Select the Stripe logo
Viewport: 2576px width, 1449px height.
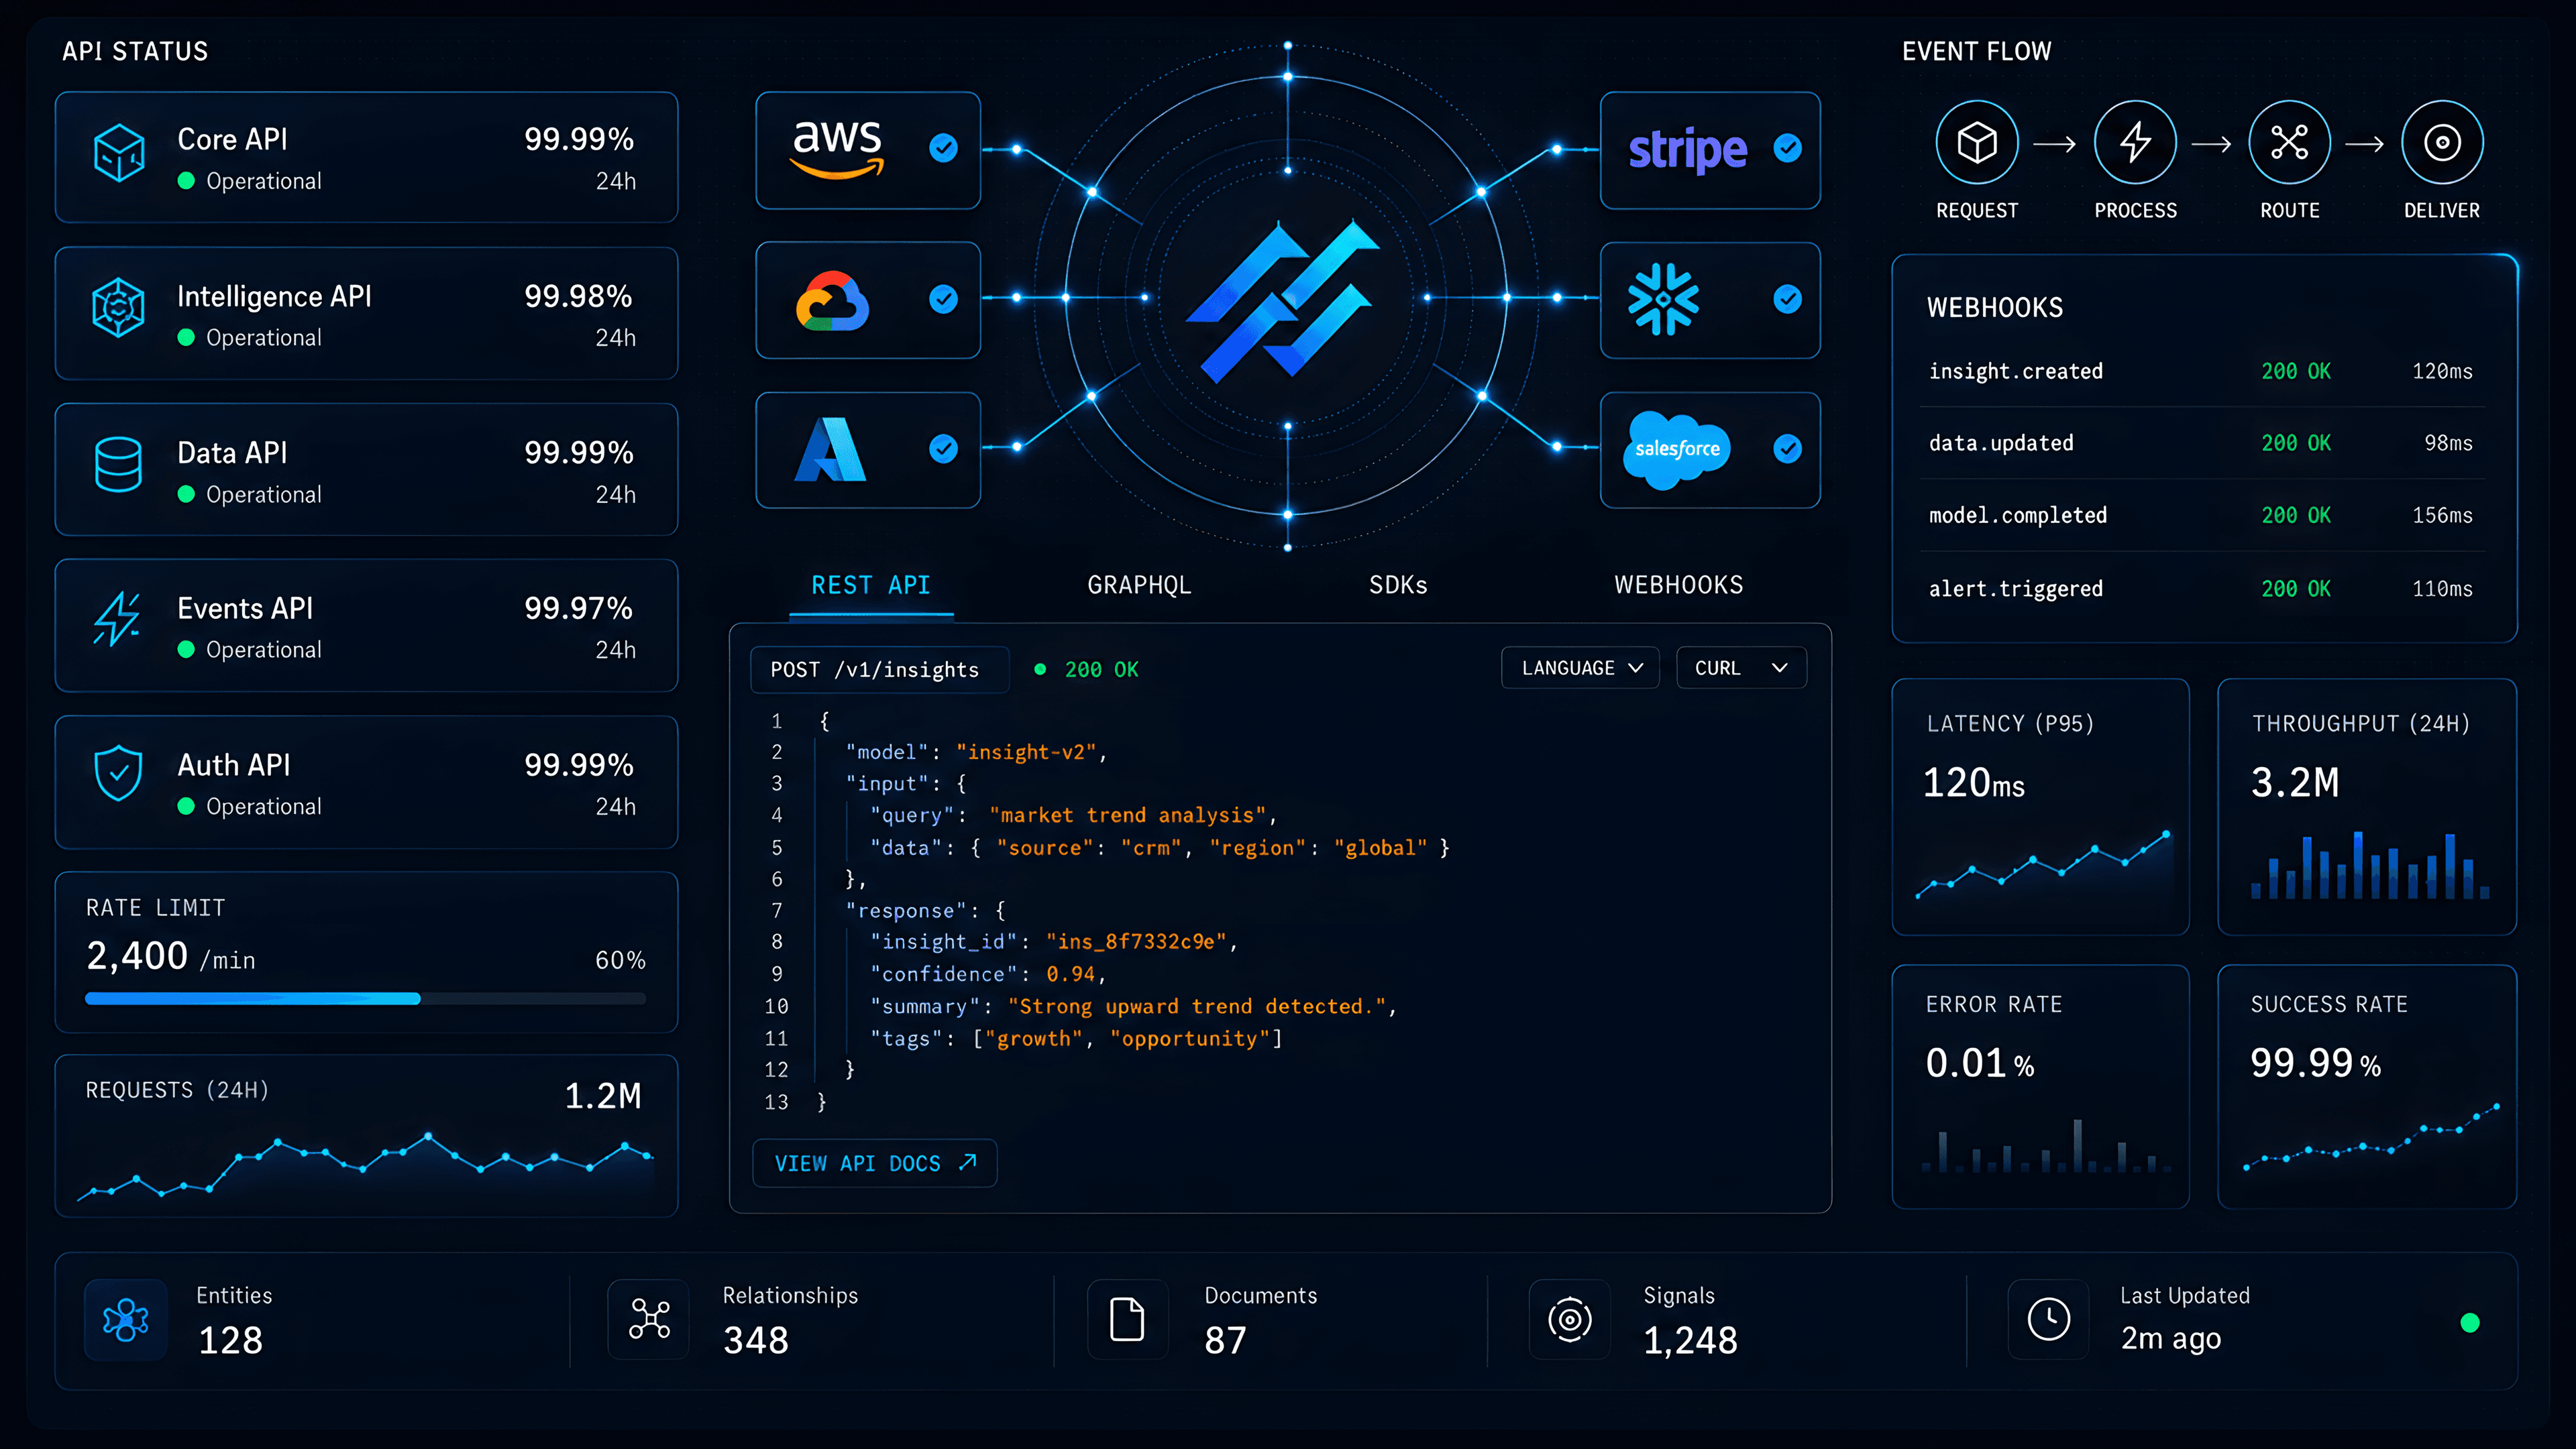1688,150
